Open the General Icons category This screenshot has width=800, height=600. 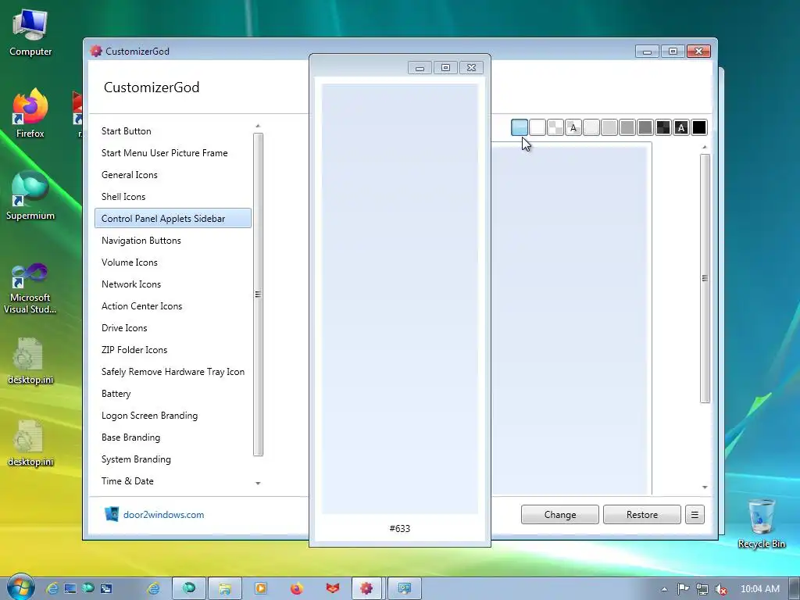(x=173, y=175)
